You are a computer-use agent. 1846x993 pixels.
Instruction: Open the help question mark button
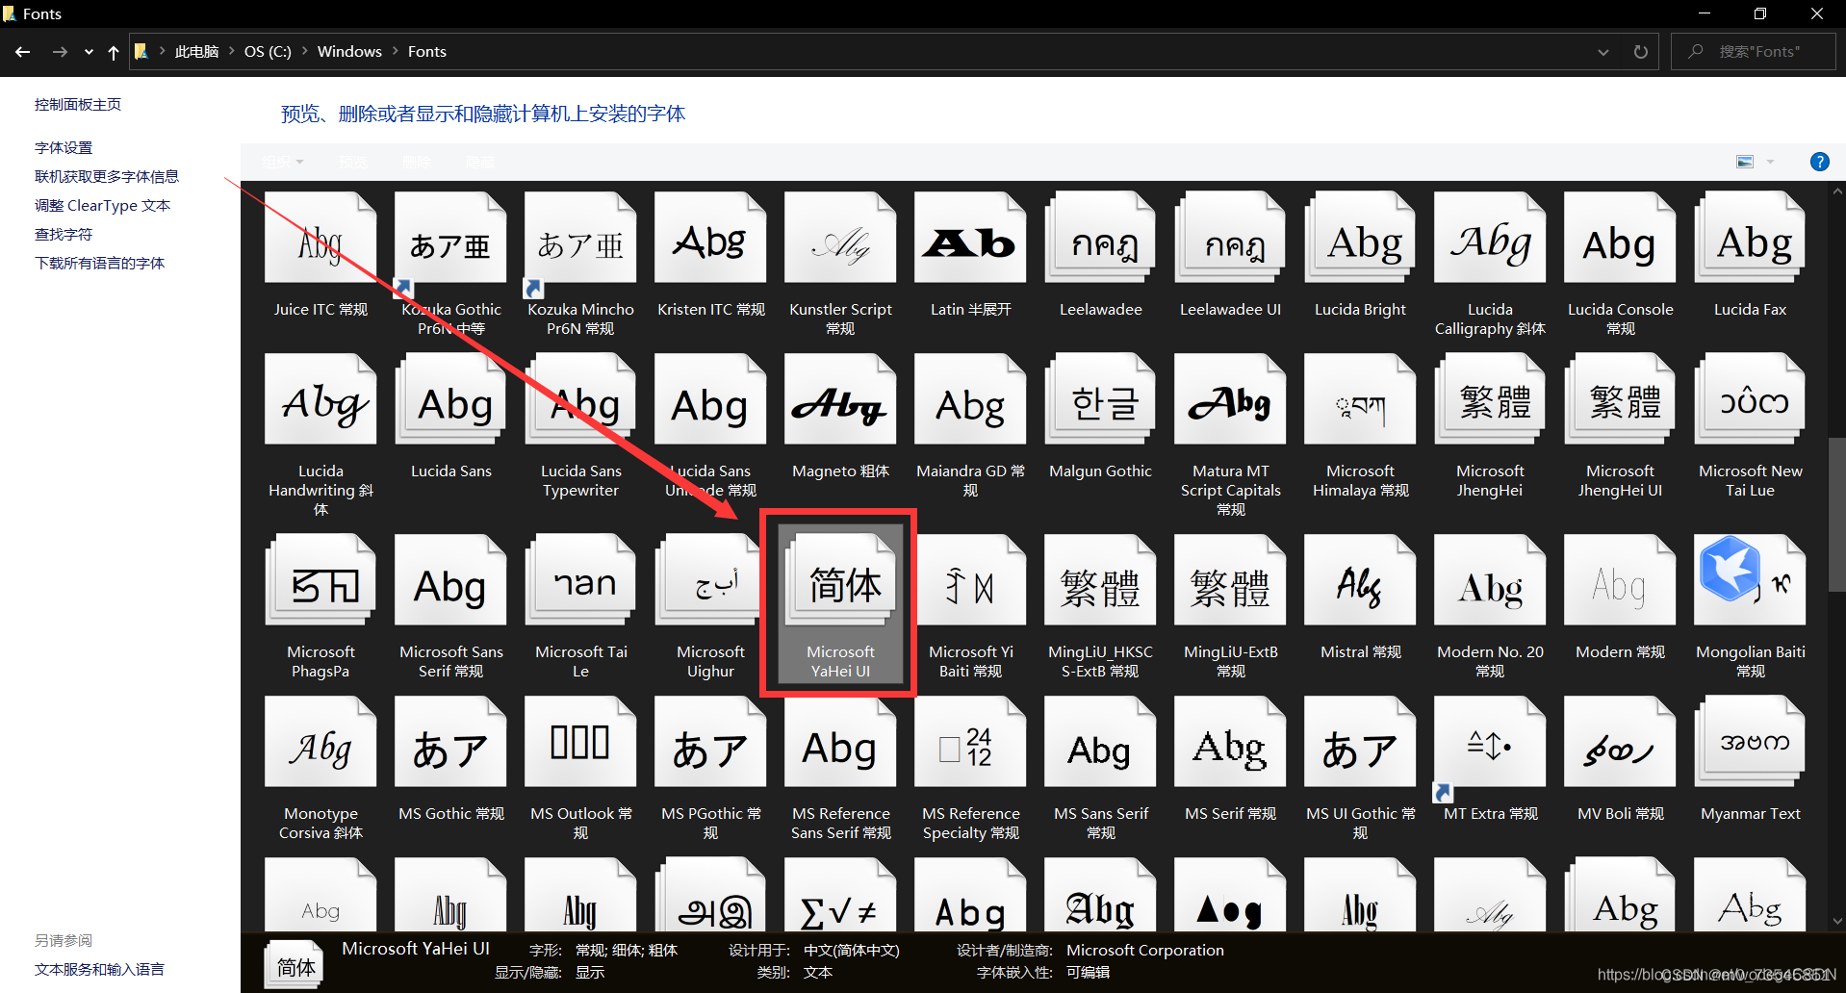click(x=1819, y=162)
